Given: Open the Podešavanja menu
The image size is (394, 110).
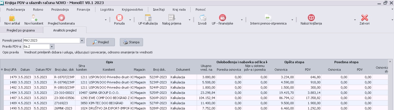Looking at the screenshot, I should [x=15, y=10].
